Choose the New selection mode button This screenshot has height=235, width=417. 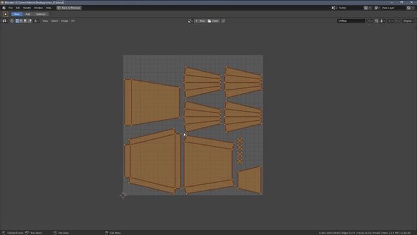[16, 14]
